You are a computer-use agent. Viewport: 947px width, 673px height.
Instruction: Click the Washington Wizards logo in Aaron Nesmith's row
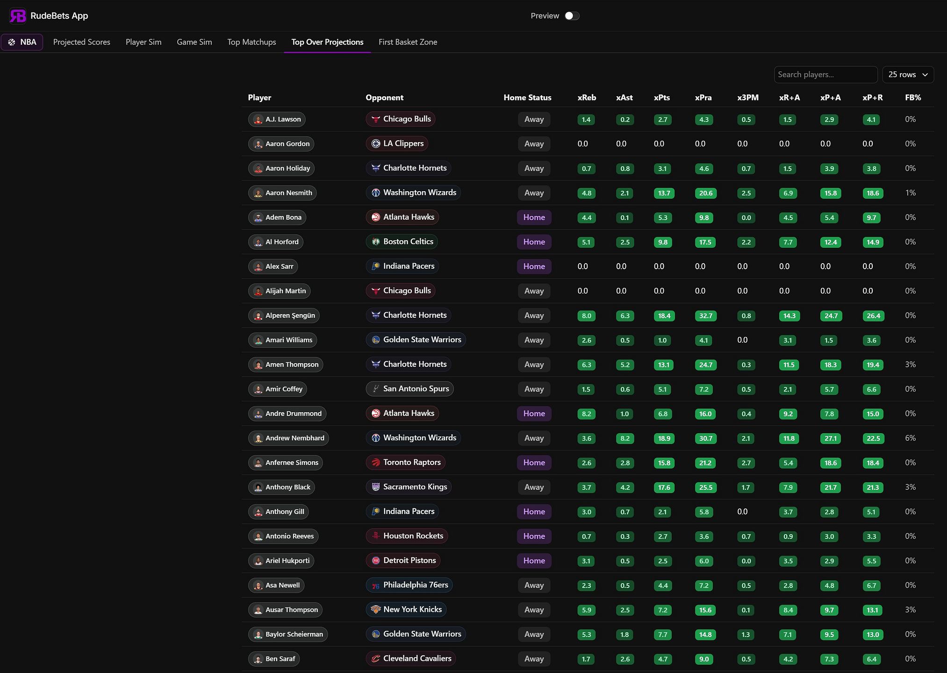(376, 193)
